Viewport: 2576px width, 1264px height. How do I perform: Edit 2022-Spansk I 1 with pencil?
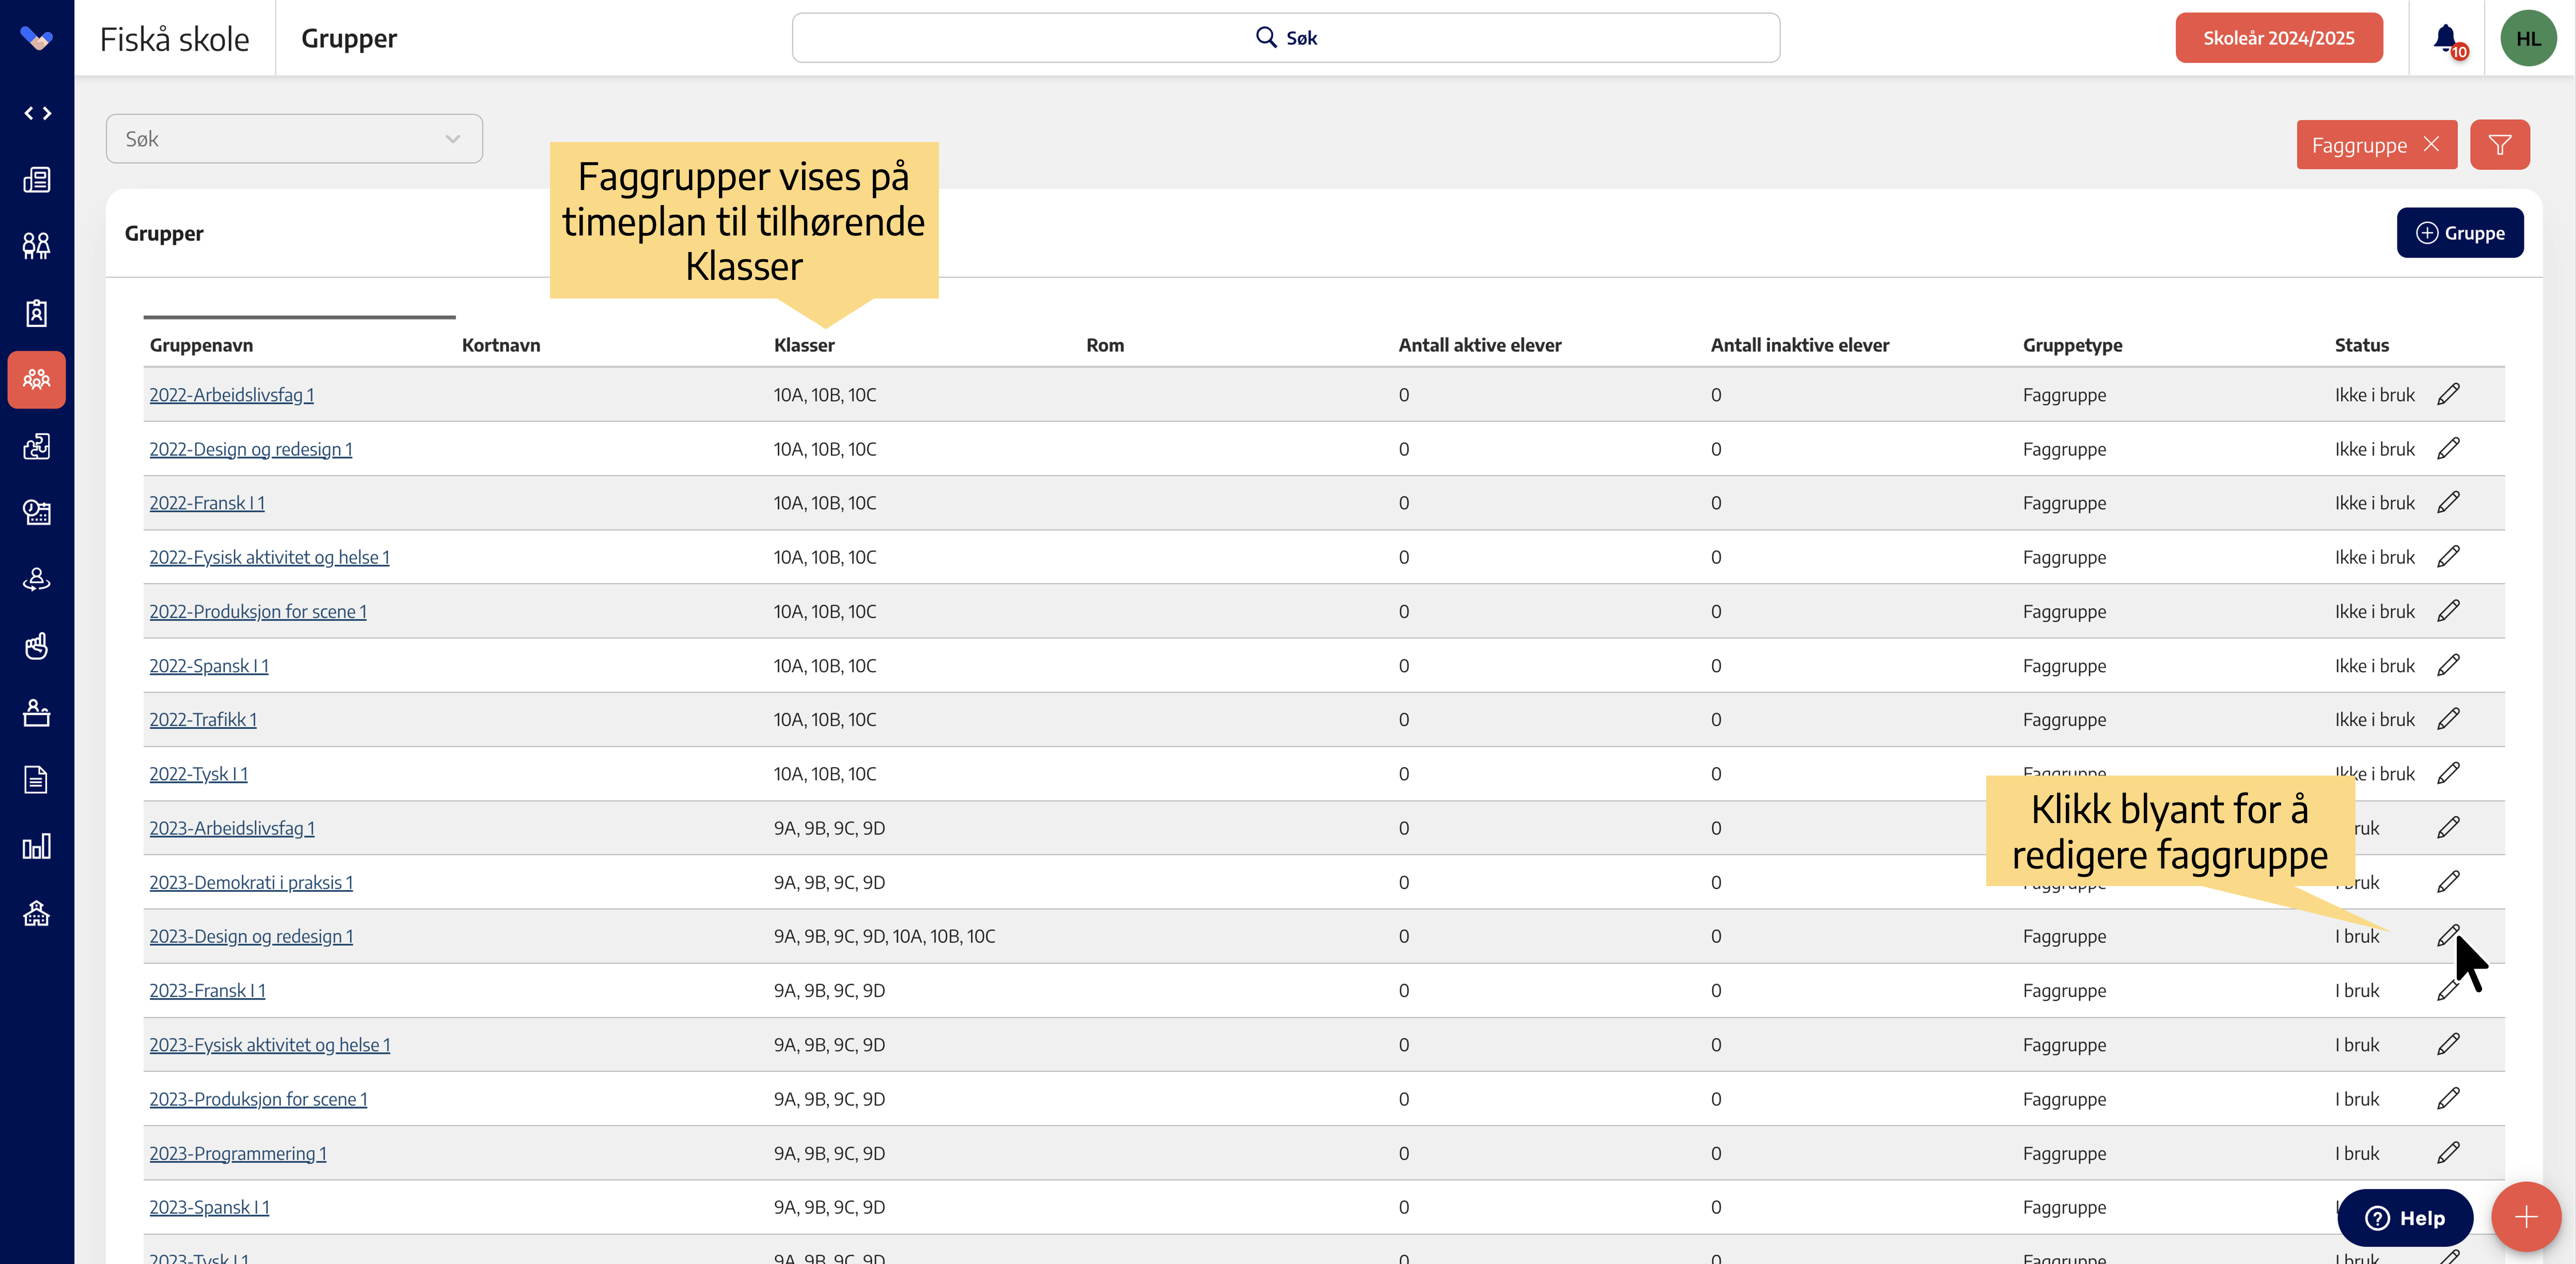(x=2448, y=665)
